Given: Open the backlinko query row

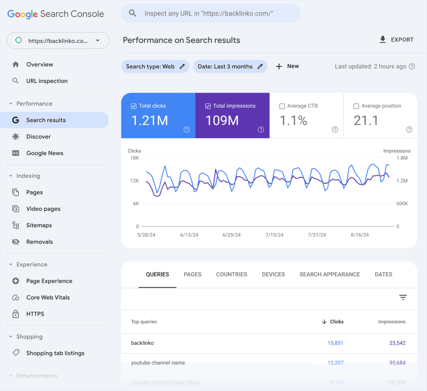Looking at the screenshot, I should pyautogui.click(x=143, y=343).
